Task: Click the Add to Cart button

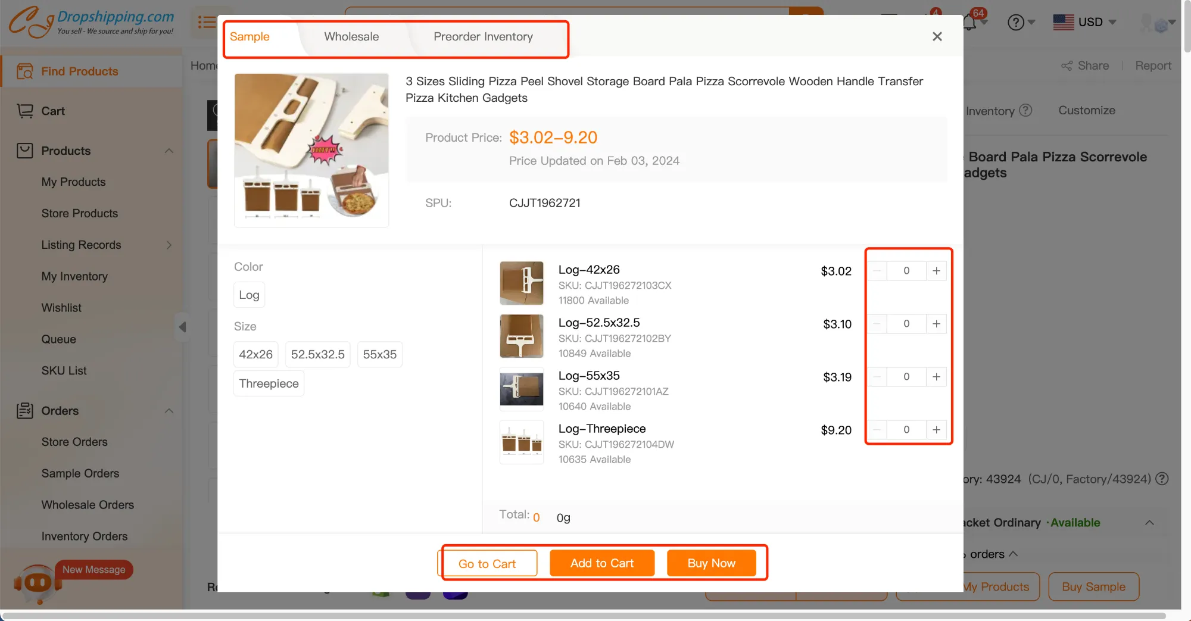Action: tap(601, 563)
